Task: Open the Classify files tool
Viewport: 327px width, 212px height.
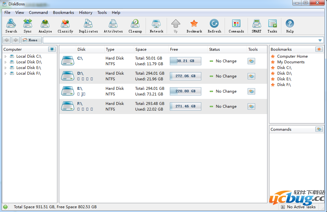Action: pos(65,26)
